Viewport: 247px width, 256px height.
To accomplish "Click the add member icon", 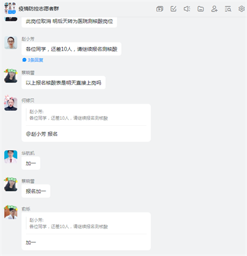I will (x=214, y=9).
